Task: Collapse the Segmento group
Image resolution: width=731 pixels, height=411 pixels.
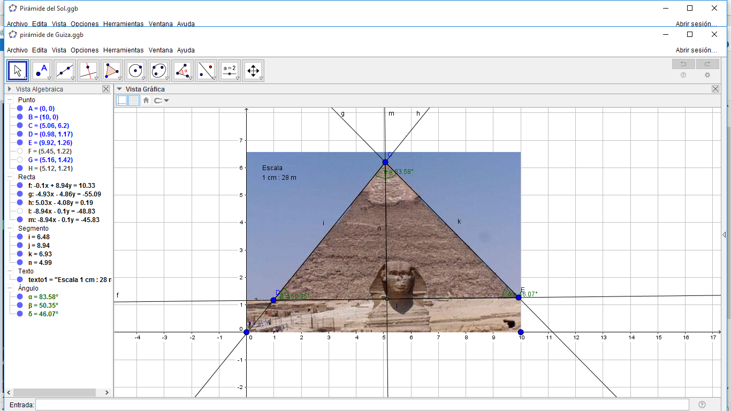Action: pyautogui.click(x=11, y=229)
